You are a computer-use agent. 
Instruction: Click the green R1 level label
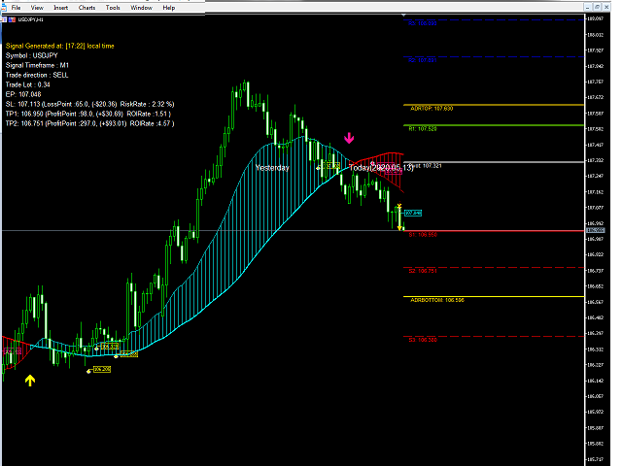click(423, 129)
